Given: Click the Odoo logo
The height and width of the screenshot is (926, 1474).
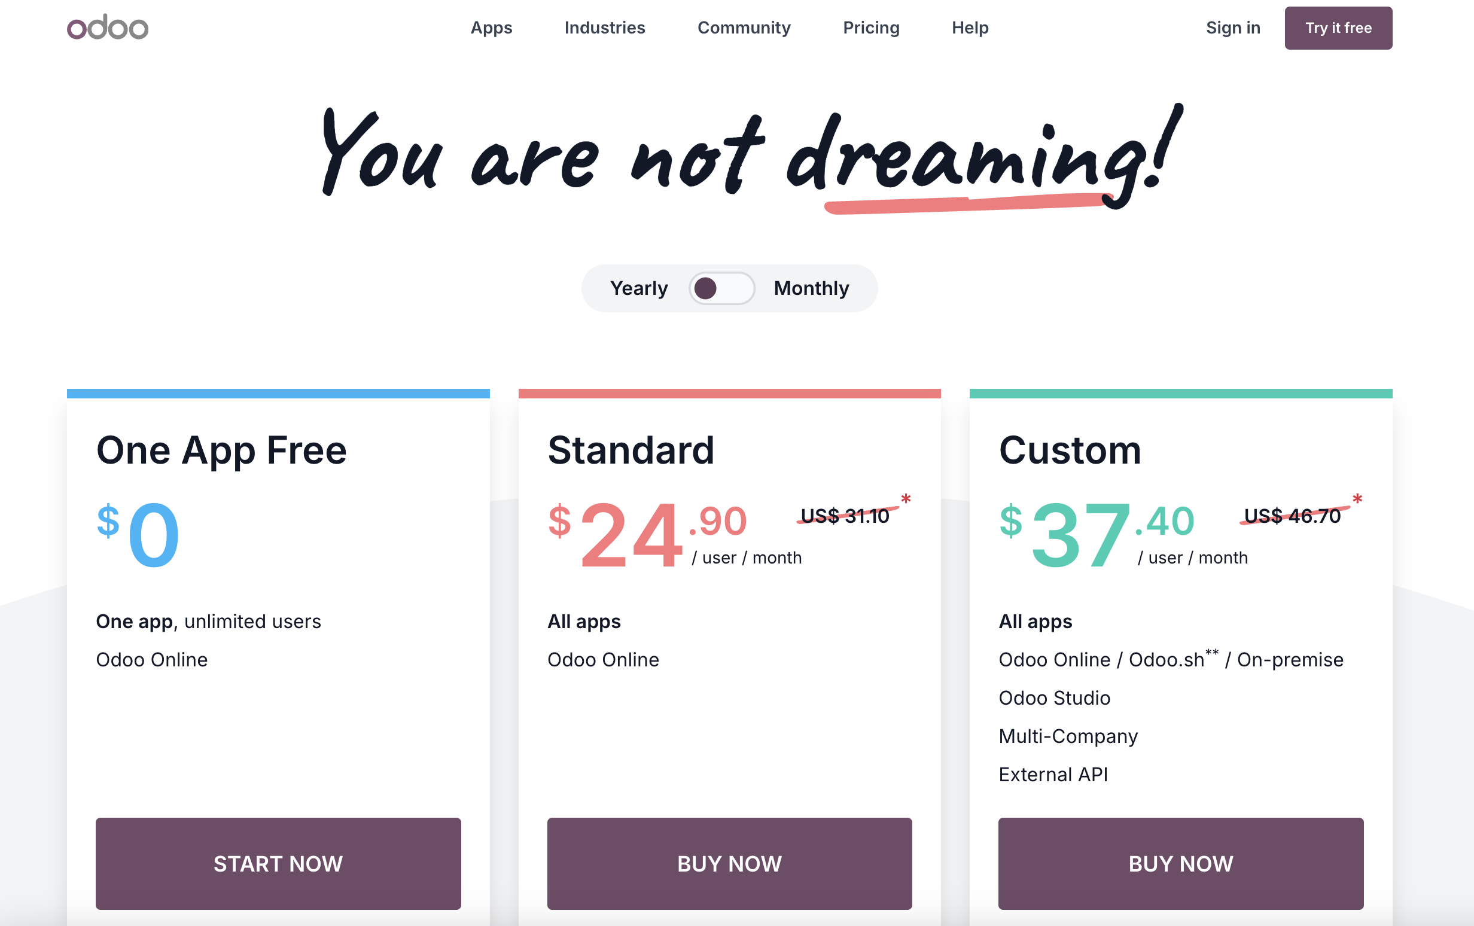Looking at the screenshot, I should click(x=107, y=27).
